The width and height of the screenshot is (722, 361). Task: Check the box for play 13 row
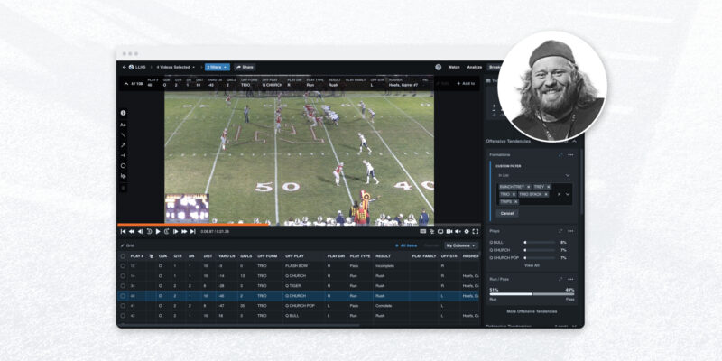(123, 266)
